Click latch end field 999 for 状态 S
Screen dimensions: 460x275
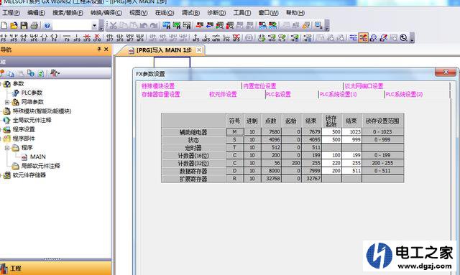coord(351,140)
